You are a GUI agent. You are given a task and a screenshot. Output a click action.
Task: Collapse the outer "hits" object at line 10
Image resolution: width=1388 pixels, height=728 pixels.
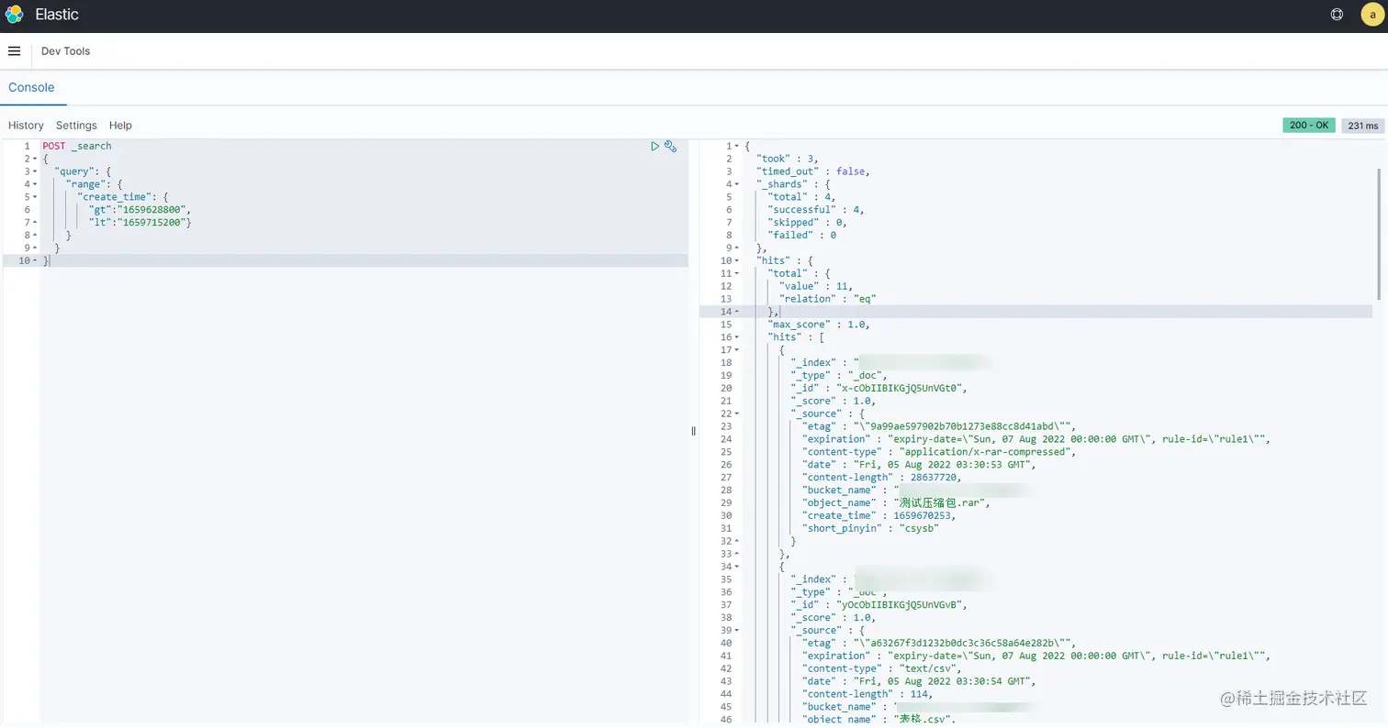[736, 260]
